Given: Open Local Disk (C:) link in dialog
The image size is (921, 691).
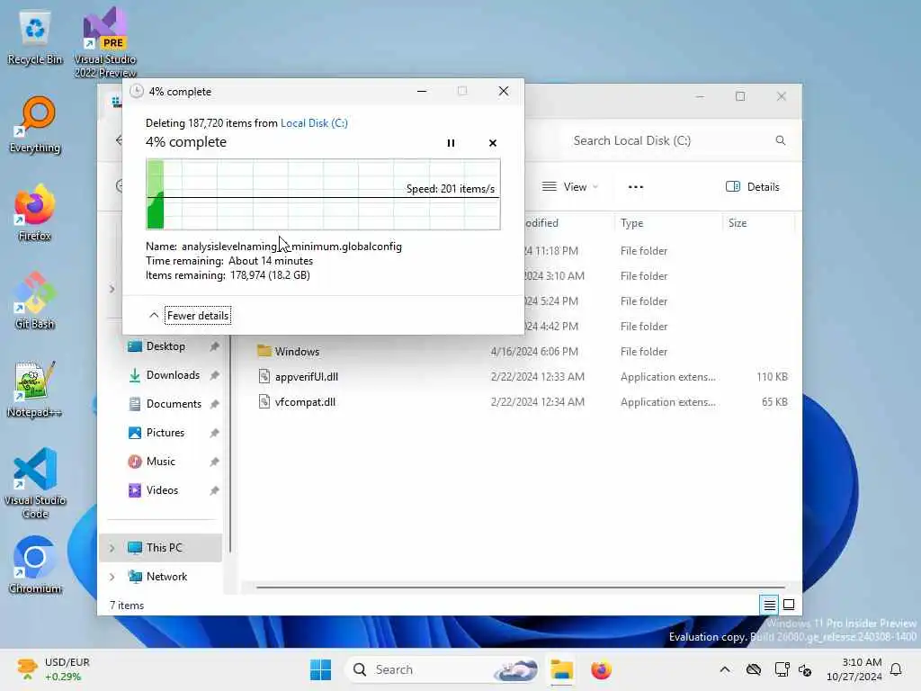Looking at the screenshot, I should tap(314, 122).
